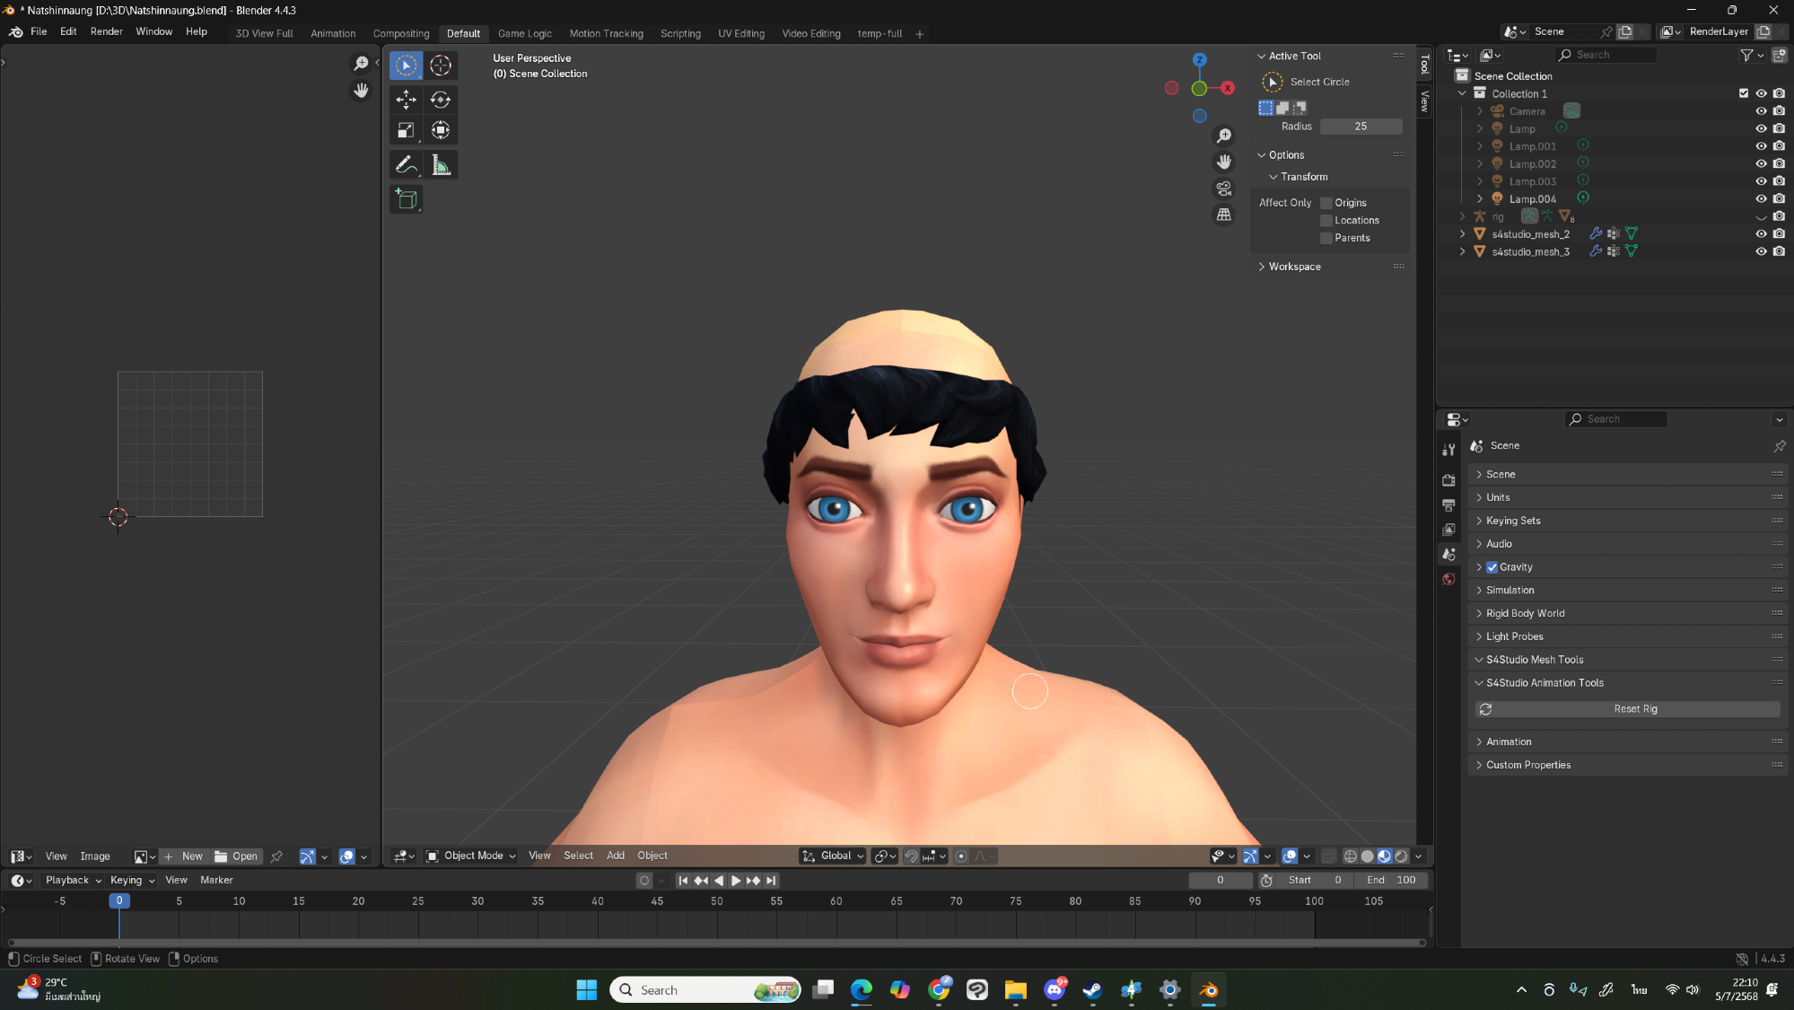Select the Add Cube tool
This screenshot has height=1010, width=1794.
pos(406,199)
